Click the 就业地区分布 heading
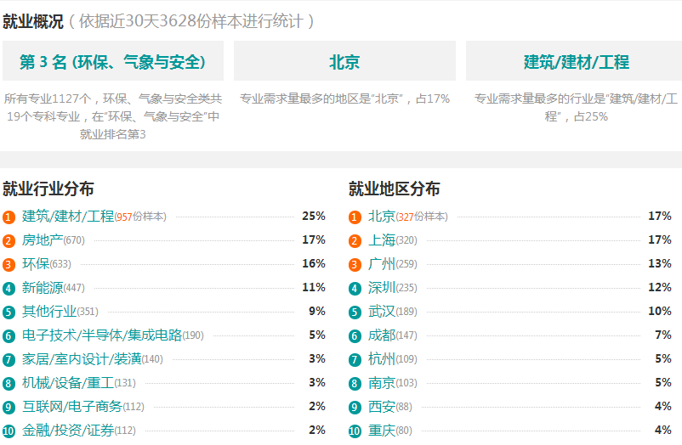 click(x=394, y=189)
